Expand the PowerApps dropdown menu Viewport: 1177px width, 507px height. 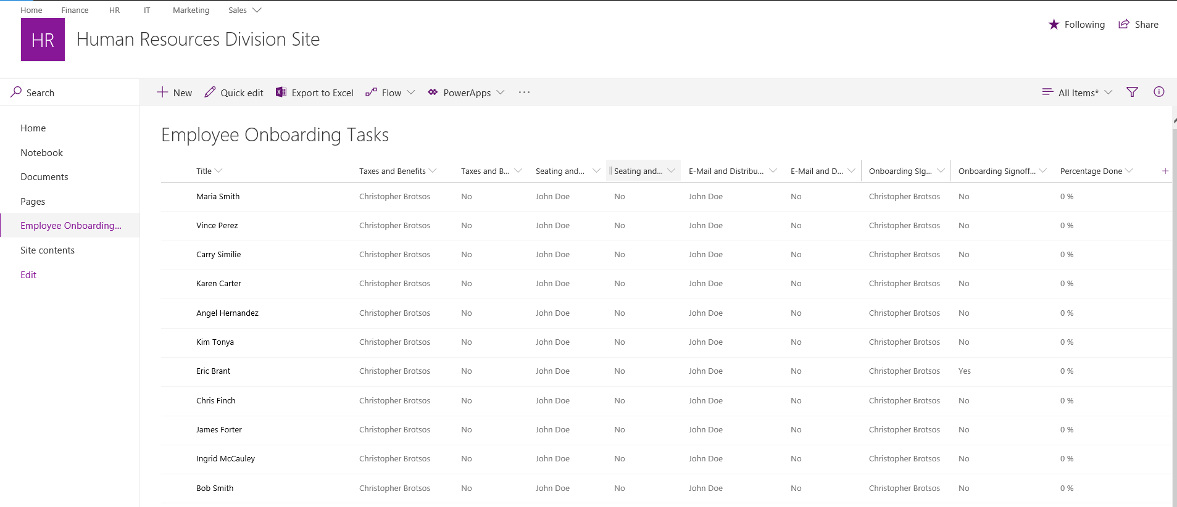[501, 93]
